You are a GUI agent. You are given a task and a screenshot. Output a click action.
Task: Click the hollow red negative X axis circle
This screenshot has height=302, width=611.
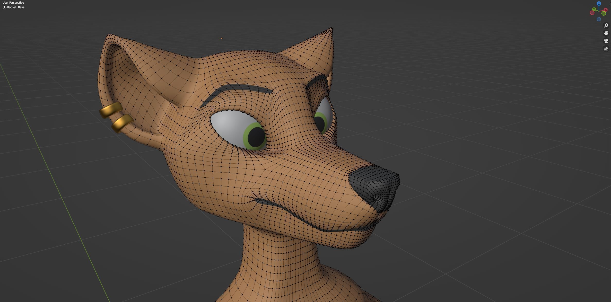click(x=592, y=13)
